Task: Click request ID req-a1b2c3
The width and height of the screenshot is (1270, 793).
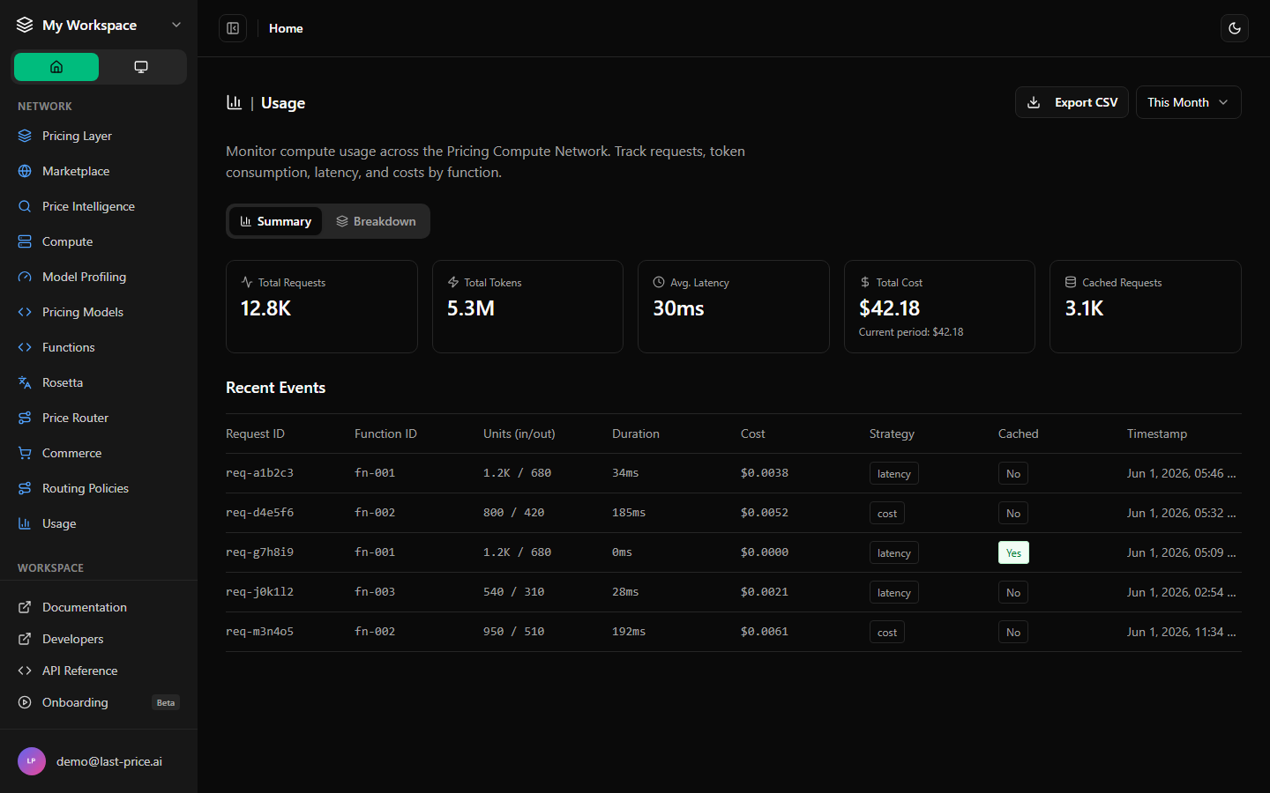Action: (x=259, y=473)
